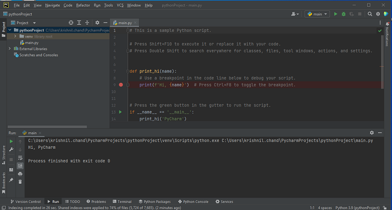This screenshot has width=392, height=210.
Task: Open the Refactor menu
Action: tap(83, 5)
